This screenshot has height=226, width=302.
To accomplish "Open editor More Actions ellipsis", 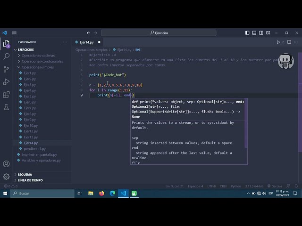I will (x=296, y=42).
